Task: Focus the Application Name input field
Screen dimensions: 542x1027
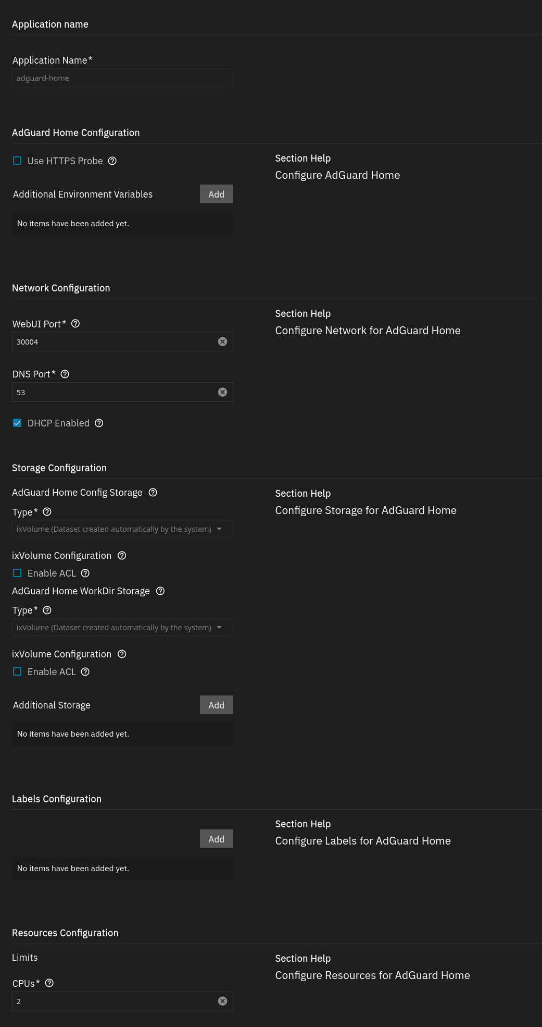Action: (x=122, y=78)
